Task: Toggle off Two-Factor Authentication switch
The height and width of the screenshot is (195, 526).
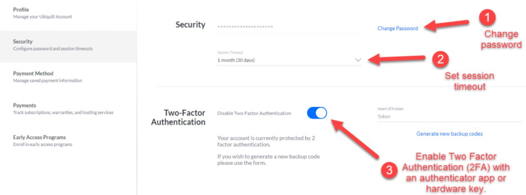Action: click(316, 113)
